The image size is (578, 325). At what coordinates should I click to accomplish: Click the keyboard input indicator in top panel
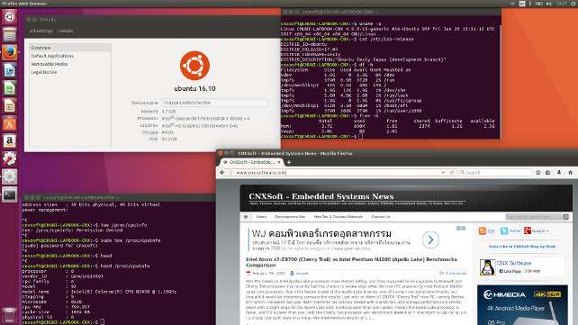pos(522,4)
